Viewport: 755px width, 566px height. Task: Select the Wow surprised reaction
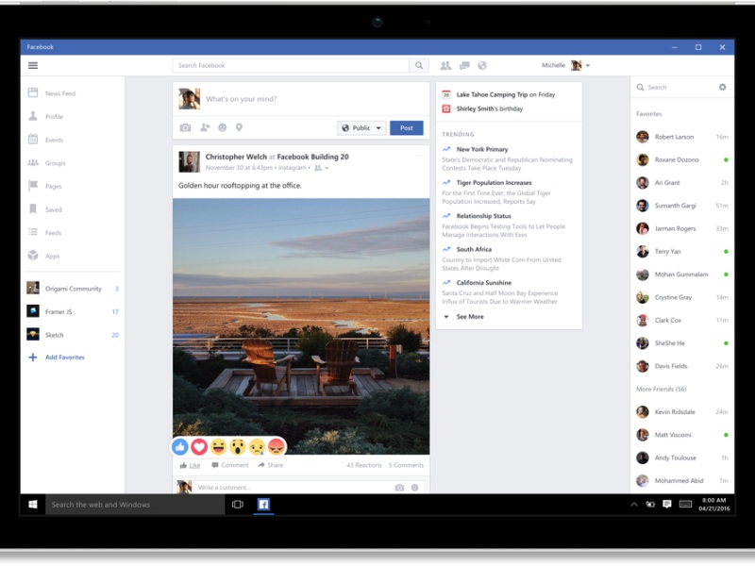238,447
